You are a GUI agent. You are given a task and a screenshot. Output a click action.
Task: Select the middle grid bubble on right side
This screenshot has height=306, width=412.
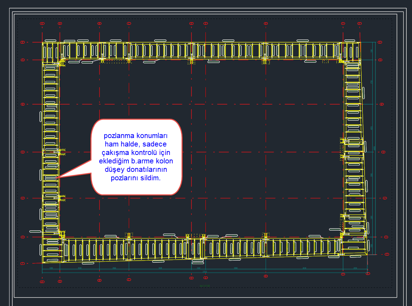(383, 152)
